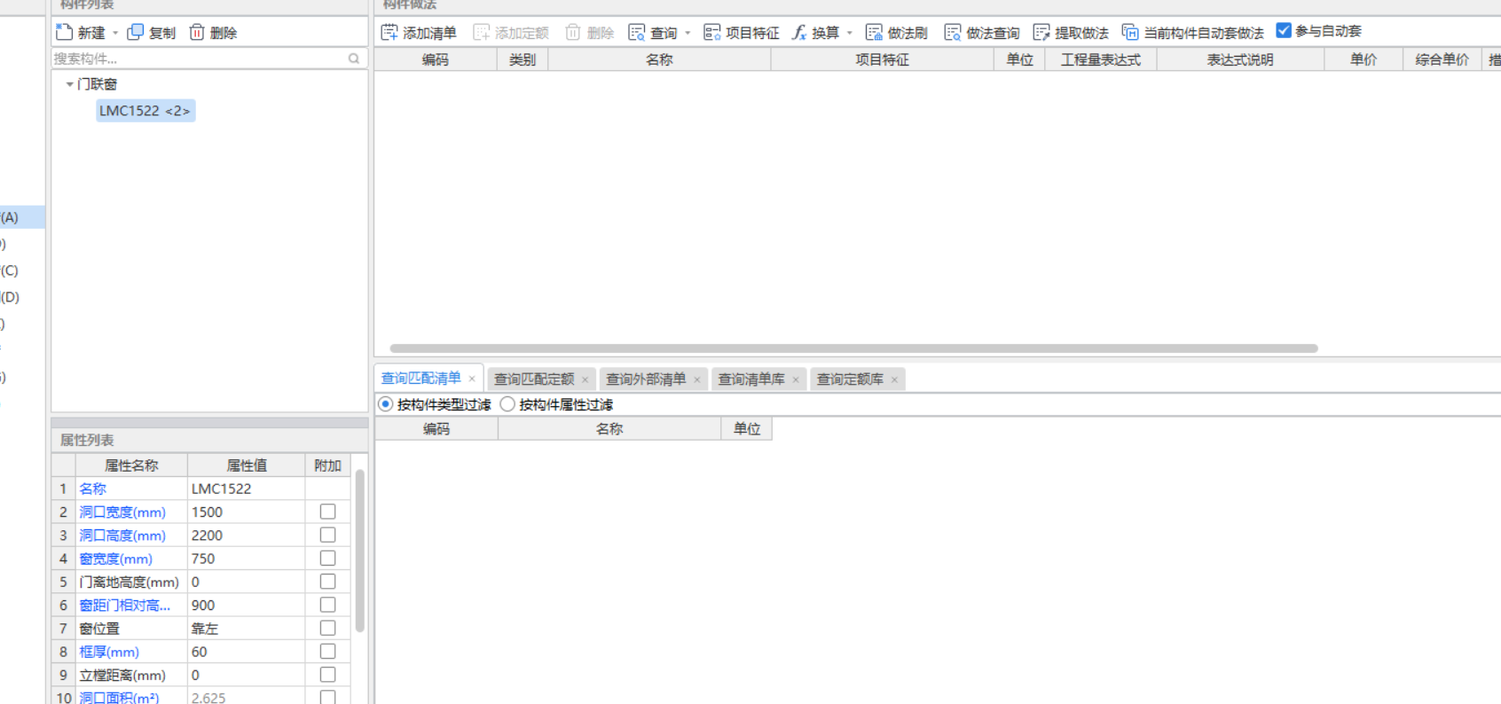Check 附加 box for 框厚(mm) row
The image size is (1501, 704).
point(327,651)
